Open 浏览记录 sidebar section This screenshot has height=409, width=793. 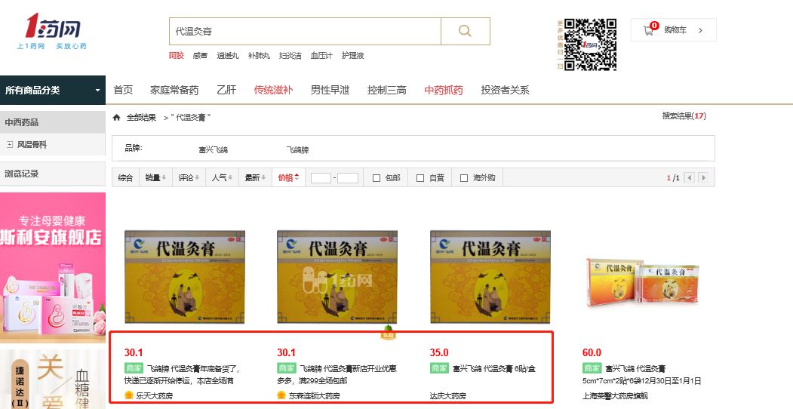(53, 174)
